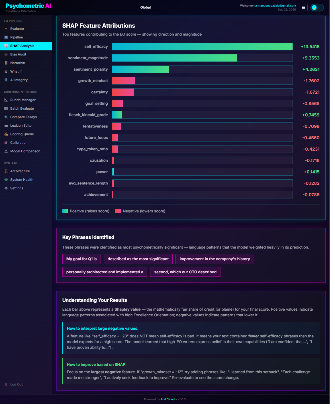335x410 pixels.
Task: Click the self_efficacy attribution bar
Action: 202,47
